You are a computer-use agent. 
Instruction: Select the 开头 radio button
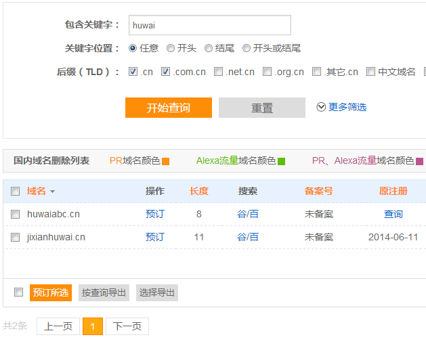[x=171, y=48]
